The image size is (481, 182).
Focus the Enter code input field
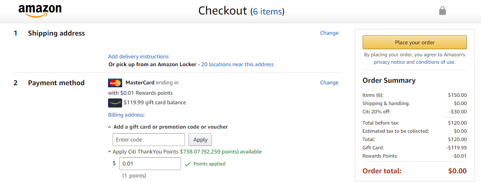coord(149,140)
